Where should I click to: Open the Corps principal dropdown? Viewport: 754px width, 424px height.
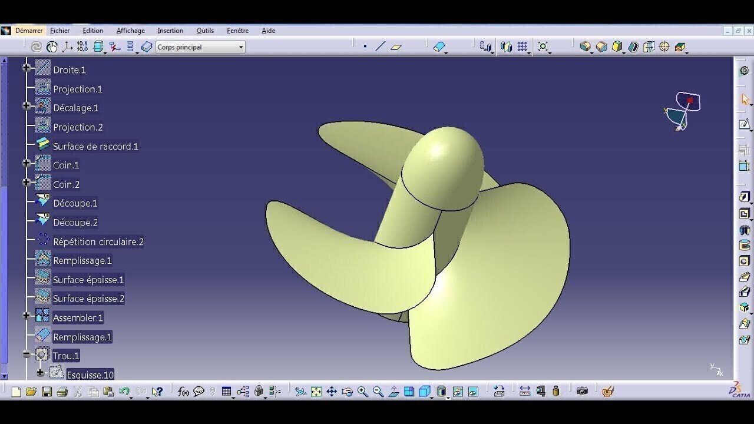pos(241,47)
